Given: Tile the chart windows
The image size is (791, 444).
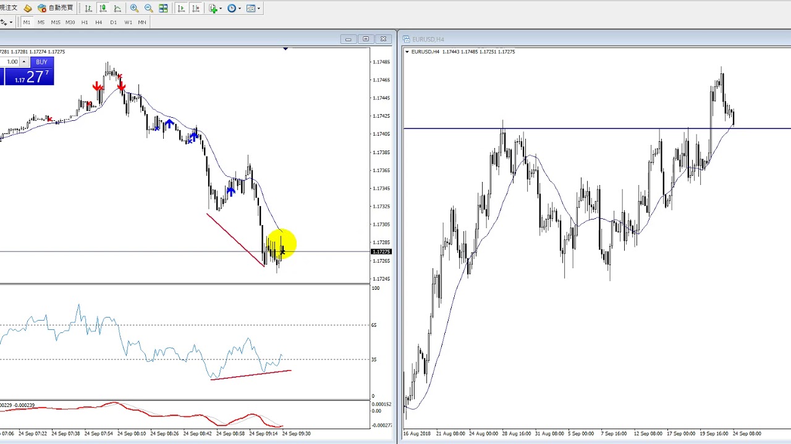Looking at the screenshot, I should pyautogui.click(x=163, y=8).
